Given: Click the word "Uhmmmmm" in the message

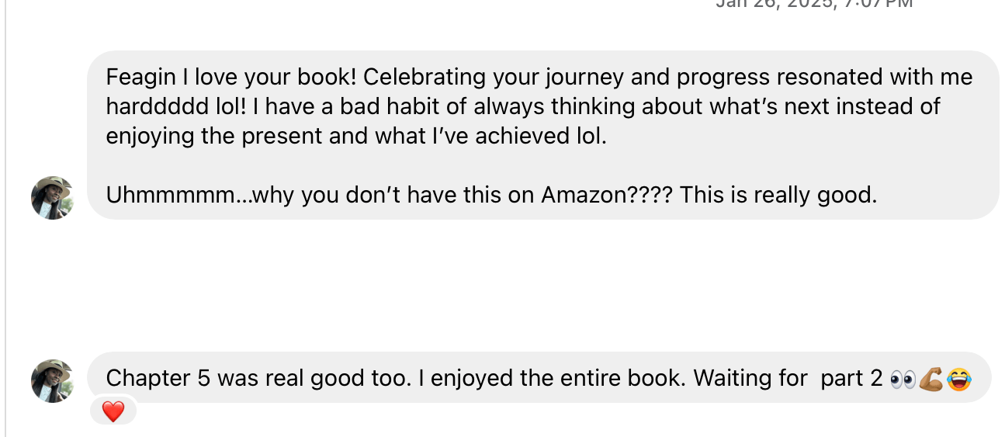Looking at the screenshot, I should [x=171, y=194].
